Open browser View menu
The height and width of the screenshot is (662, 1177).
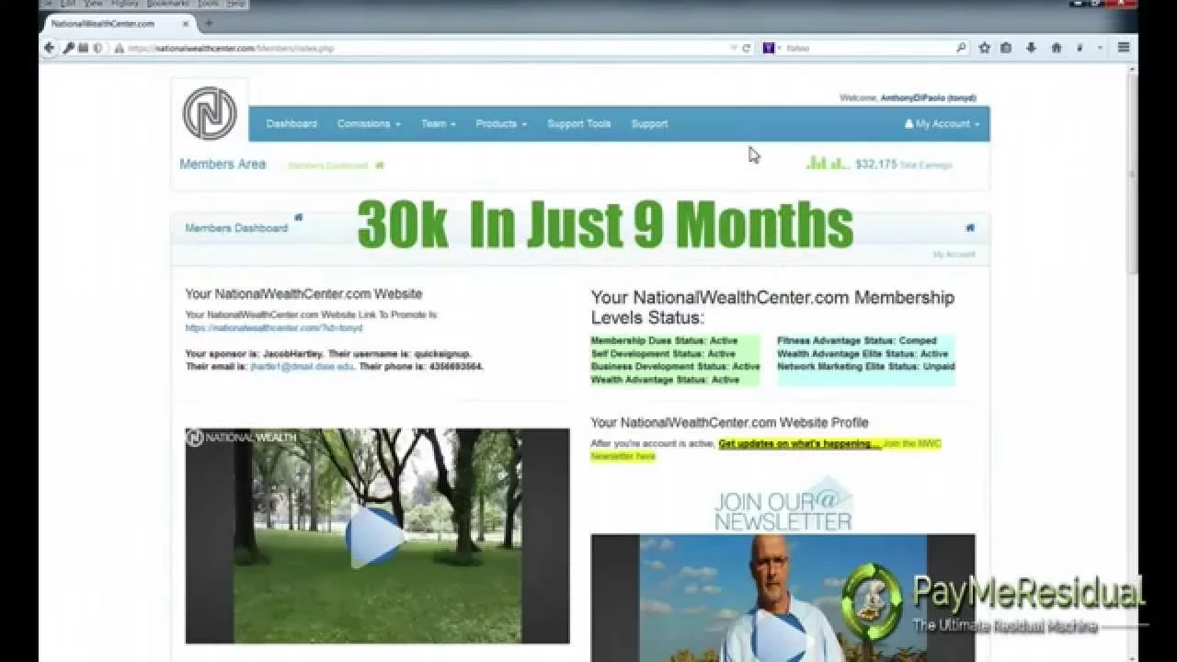click(93, 5)
